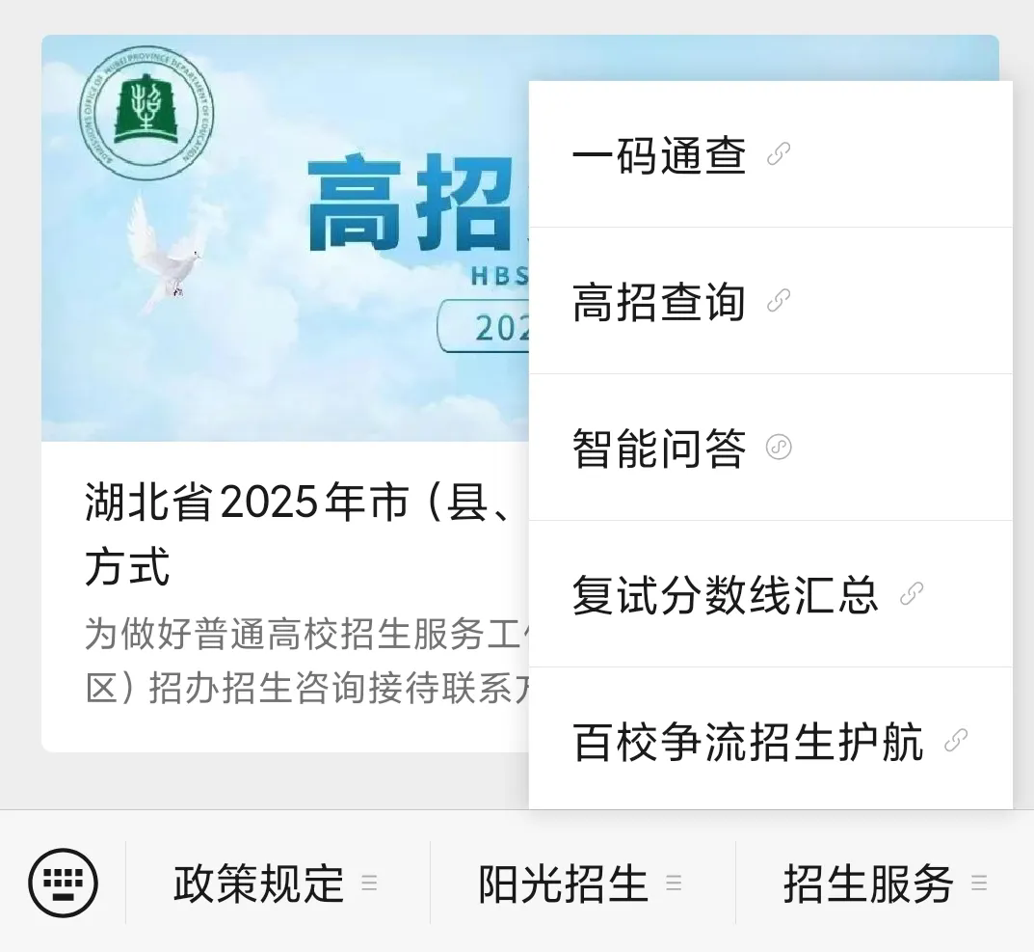
Task: Tap the link icon beside 复试分数线汇总
Action: (912, 594)
